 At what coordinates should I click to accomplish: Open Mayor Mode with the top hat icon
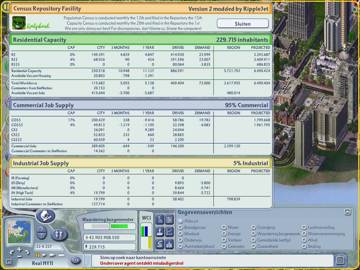46,216
